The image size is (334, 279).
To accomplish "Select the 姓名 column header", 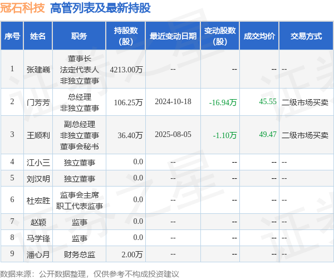I will pyautogui.click(x=38, y=36).
